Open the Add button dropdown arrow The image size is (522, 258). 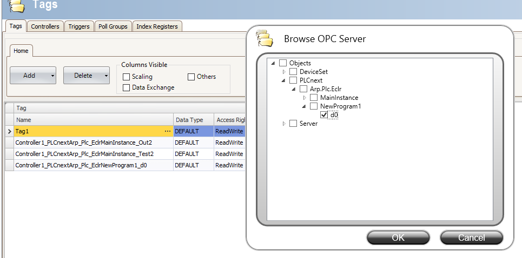point(52,76)
